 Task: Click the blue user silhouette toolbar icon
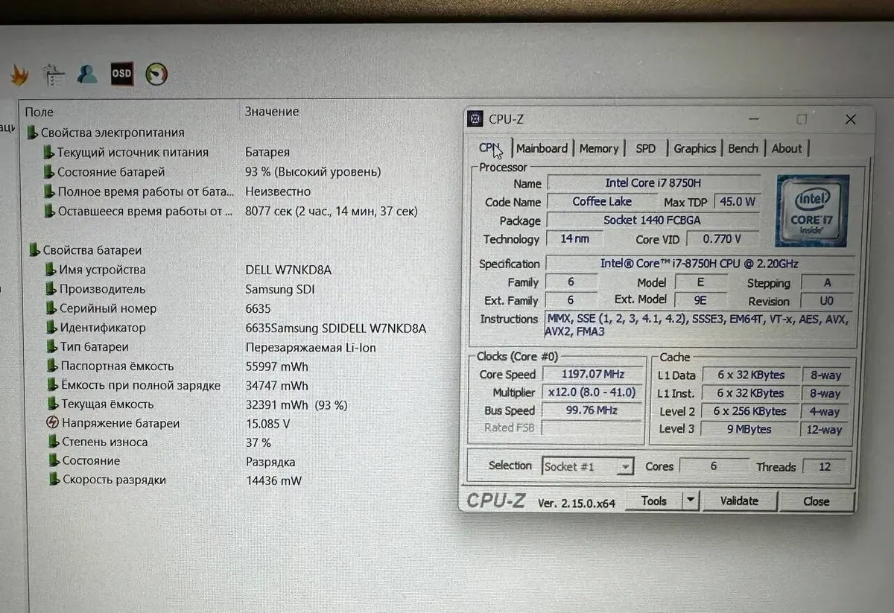point(87,74)
